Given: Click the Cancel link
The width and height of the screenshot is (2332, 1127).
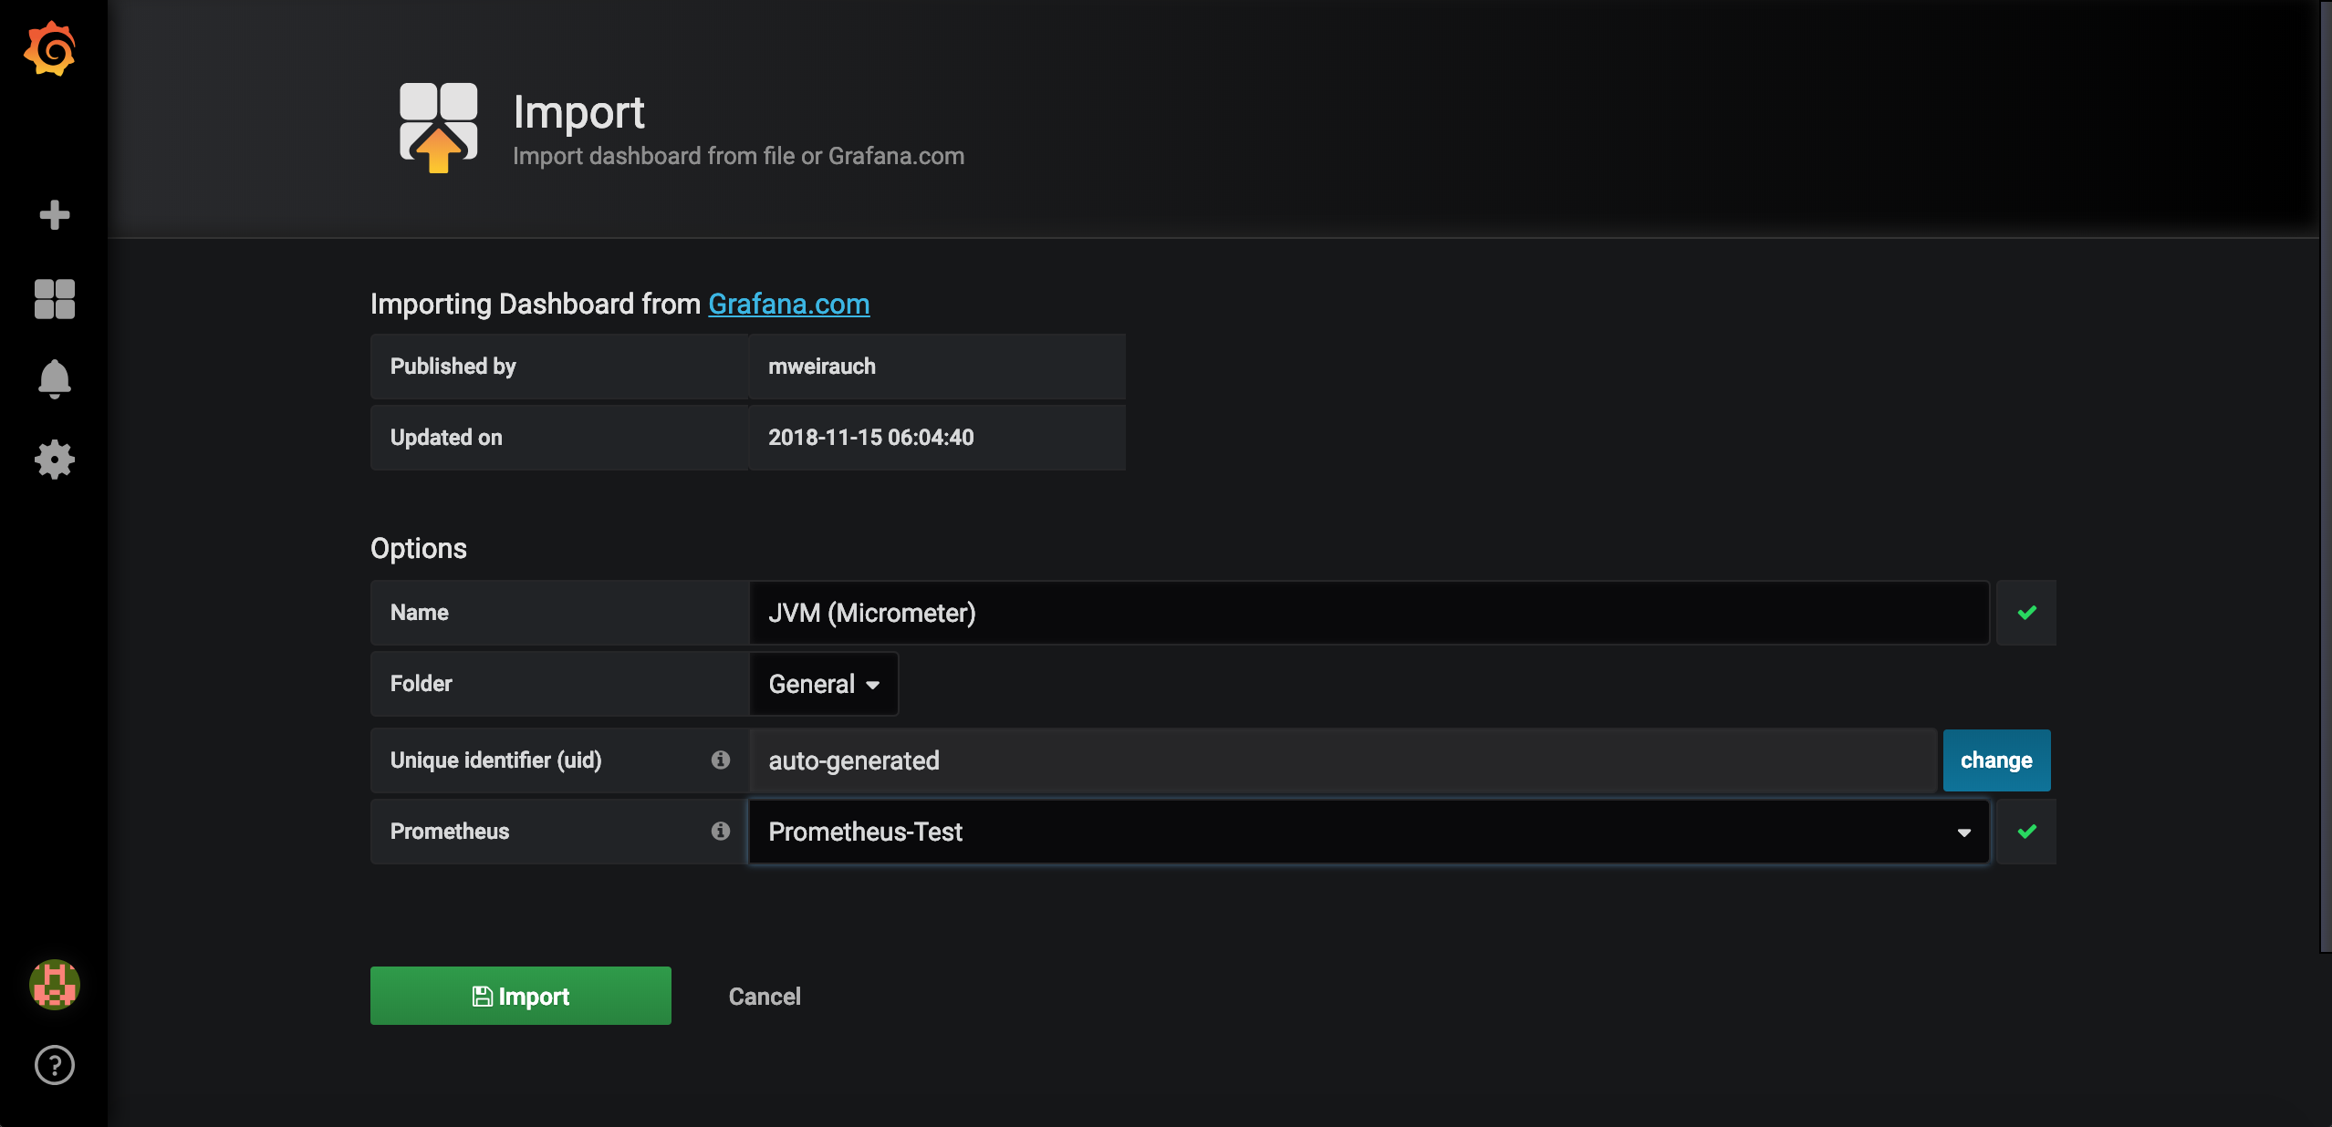Looking at the screenshot, I should pos(765,997).
